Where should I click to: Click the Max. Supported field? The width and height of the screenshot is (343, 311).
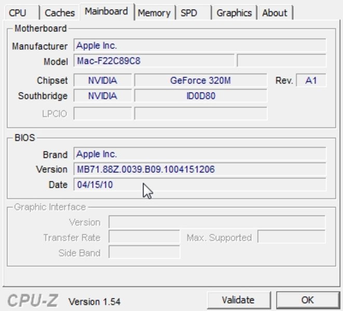tap(292, 237)
